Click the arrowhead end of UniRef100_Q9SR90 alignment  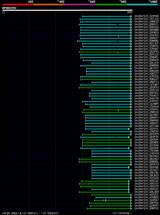click(131, 140)
